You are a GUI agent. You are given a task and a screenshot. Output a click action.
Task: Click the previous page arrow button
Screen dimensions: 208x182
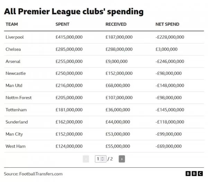click(86, 159)
